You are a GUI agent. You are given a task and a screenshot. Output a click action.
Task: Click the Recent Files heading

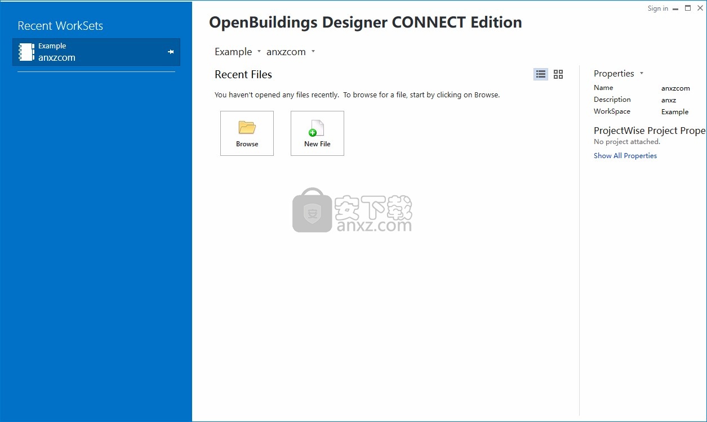tap(243, 74)
